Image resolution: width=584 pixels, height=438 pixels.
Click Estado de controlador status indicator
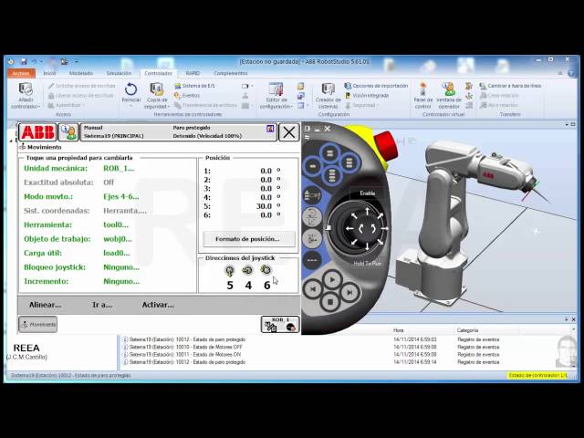(x=537, y=375)
